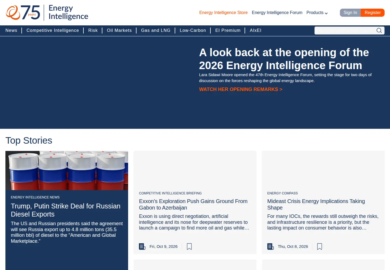This screenshot has width=390, height=270.
Task: Click the Lara Sidawi Moore summary text
Action: [285, 78]
